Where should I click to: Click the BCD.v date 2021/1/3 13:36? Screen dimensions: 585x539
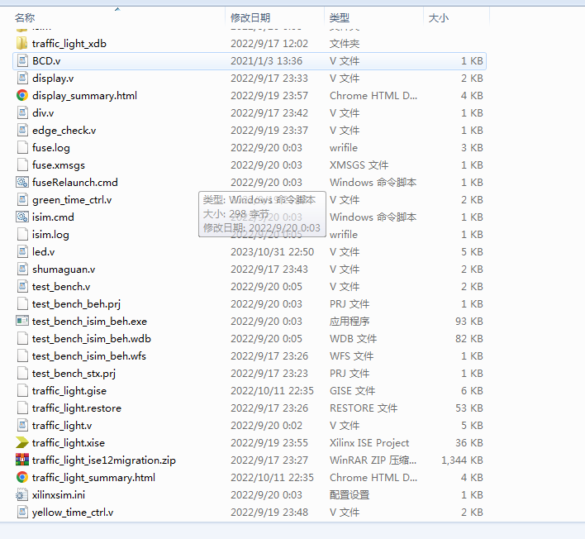tap(266, 61)
